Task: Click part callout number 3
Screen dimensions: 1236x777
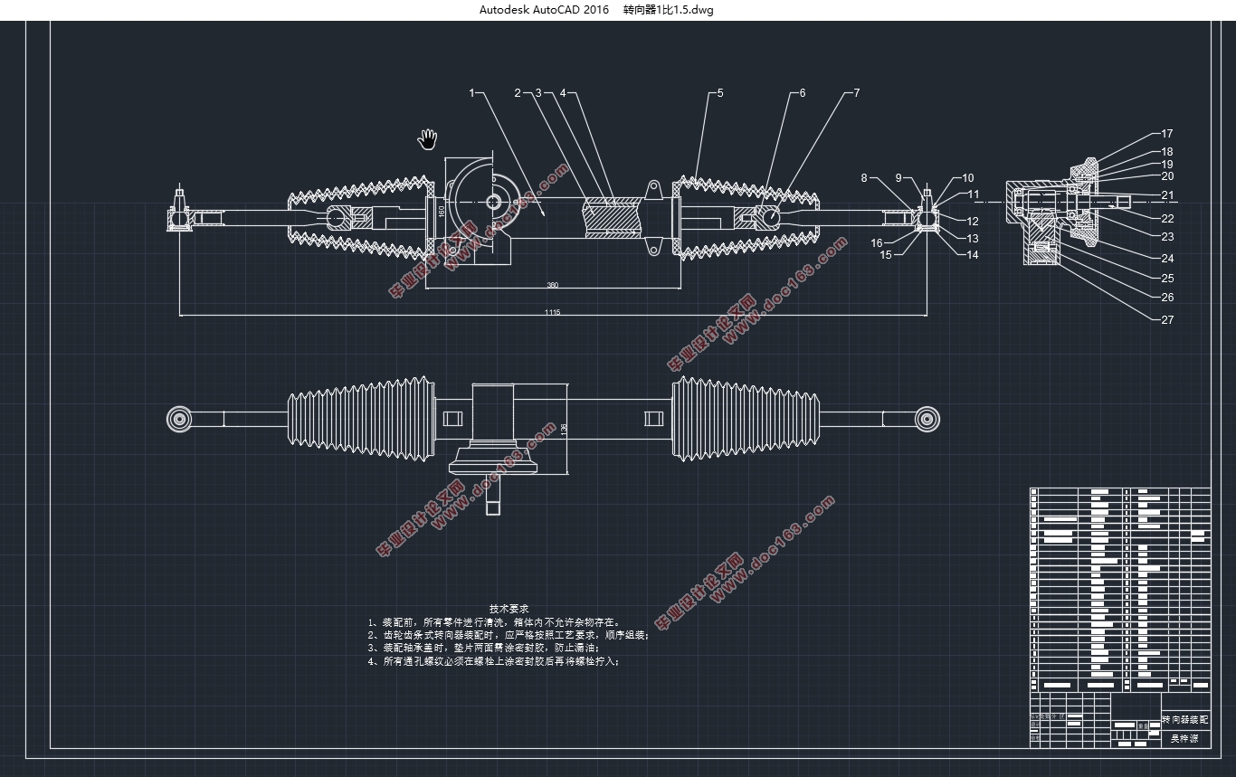Action: coord(537,92)
